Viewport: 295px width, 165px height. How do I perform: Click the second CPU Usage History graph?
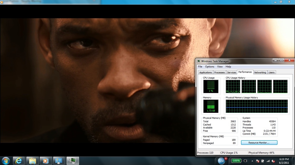point(249,86)
